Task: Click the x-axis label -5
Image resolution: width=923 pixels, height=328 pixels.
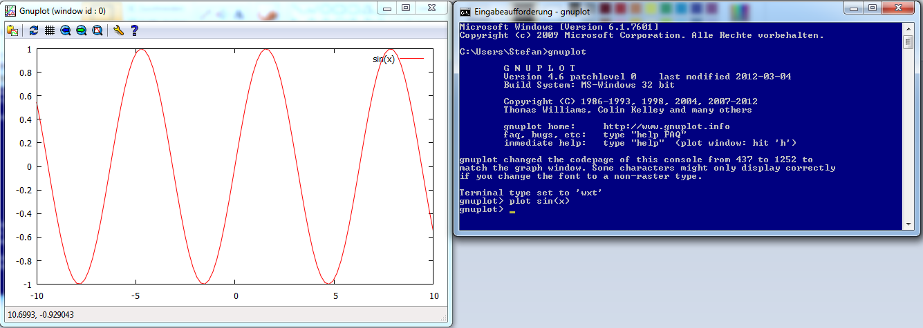Action: pos(136,296)
